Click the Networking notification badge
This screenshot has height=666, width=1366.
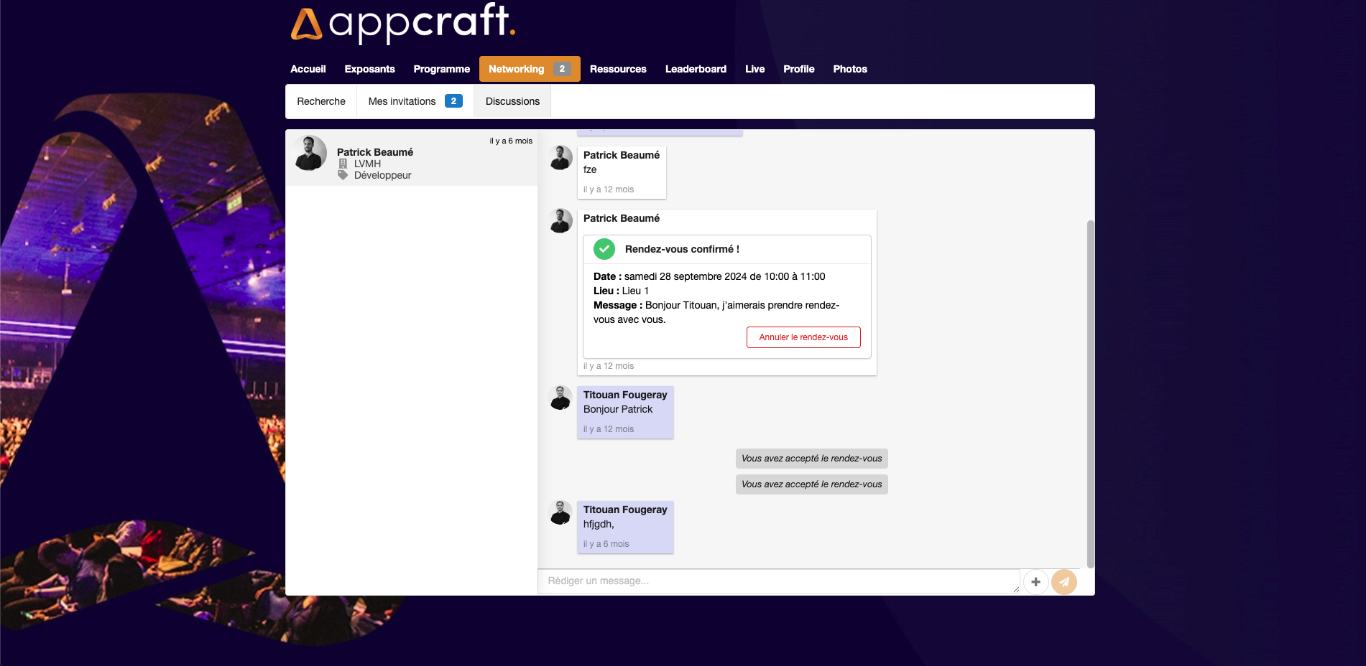point(562,69)
